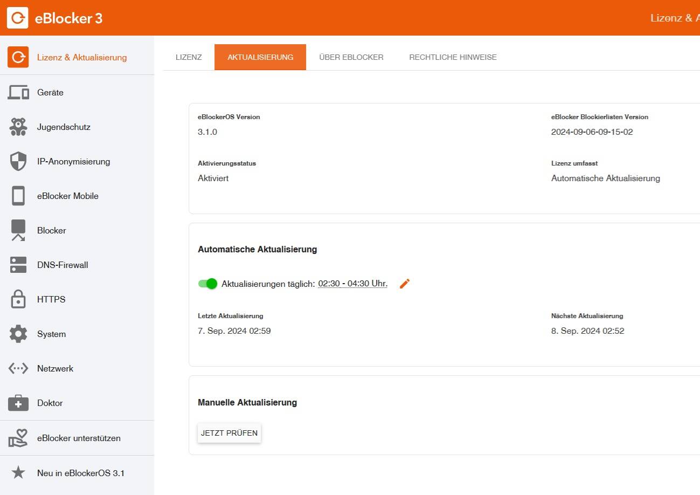Click the Aktivierungsstatus label

point(227,163)
